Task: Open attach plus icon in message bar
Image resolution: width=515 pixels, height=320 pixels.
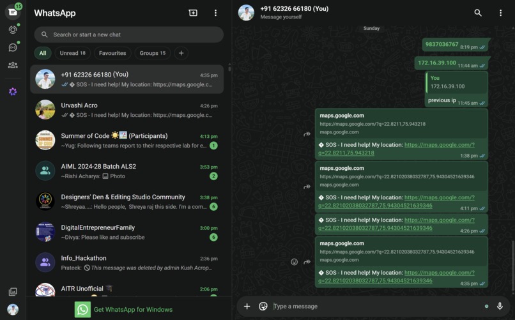Action: pos(247,306)
